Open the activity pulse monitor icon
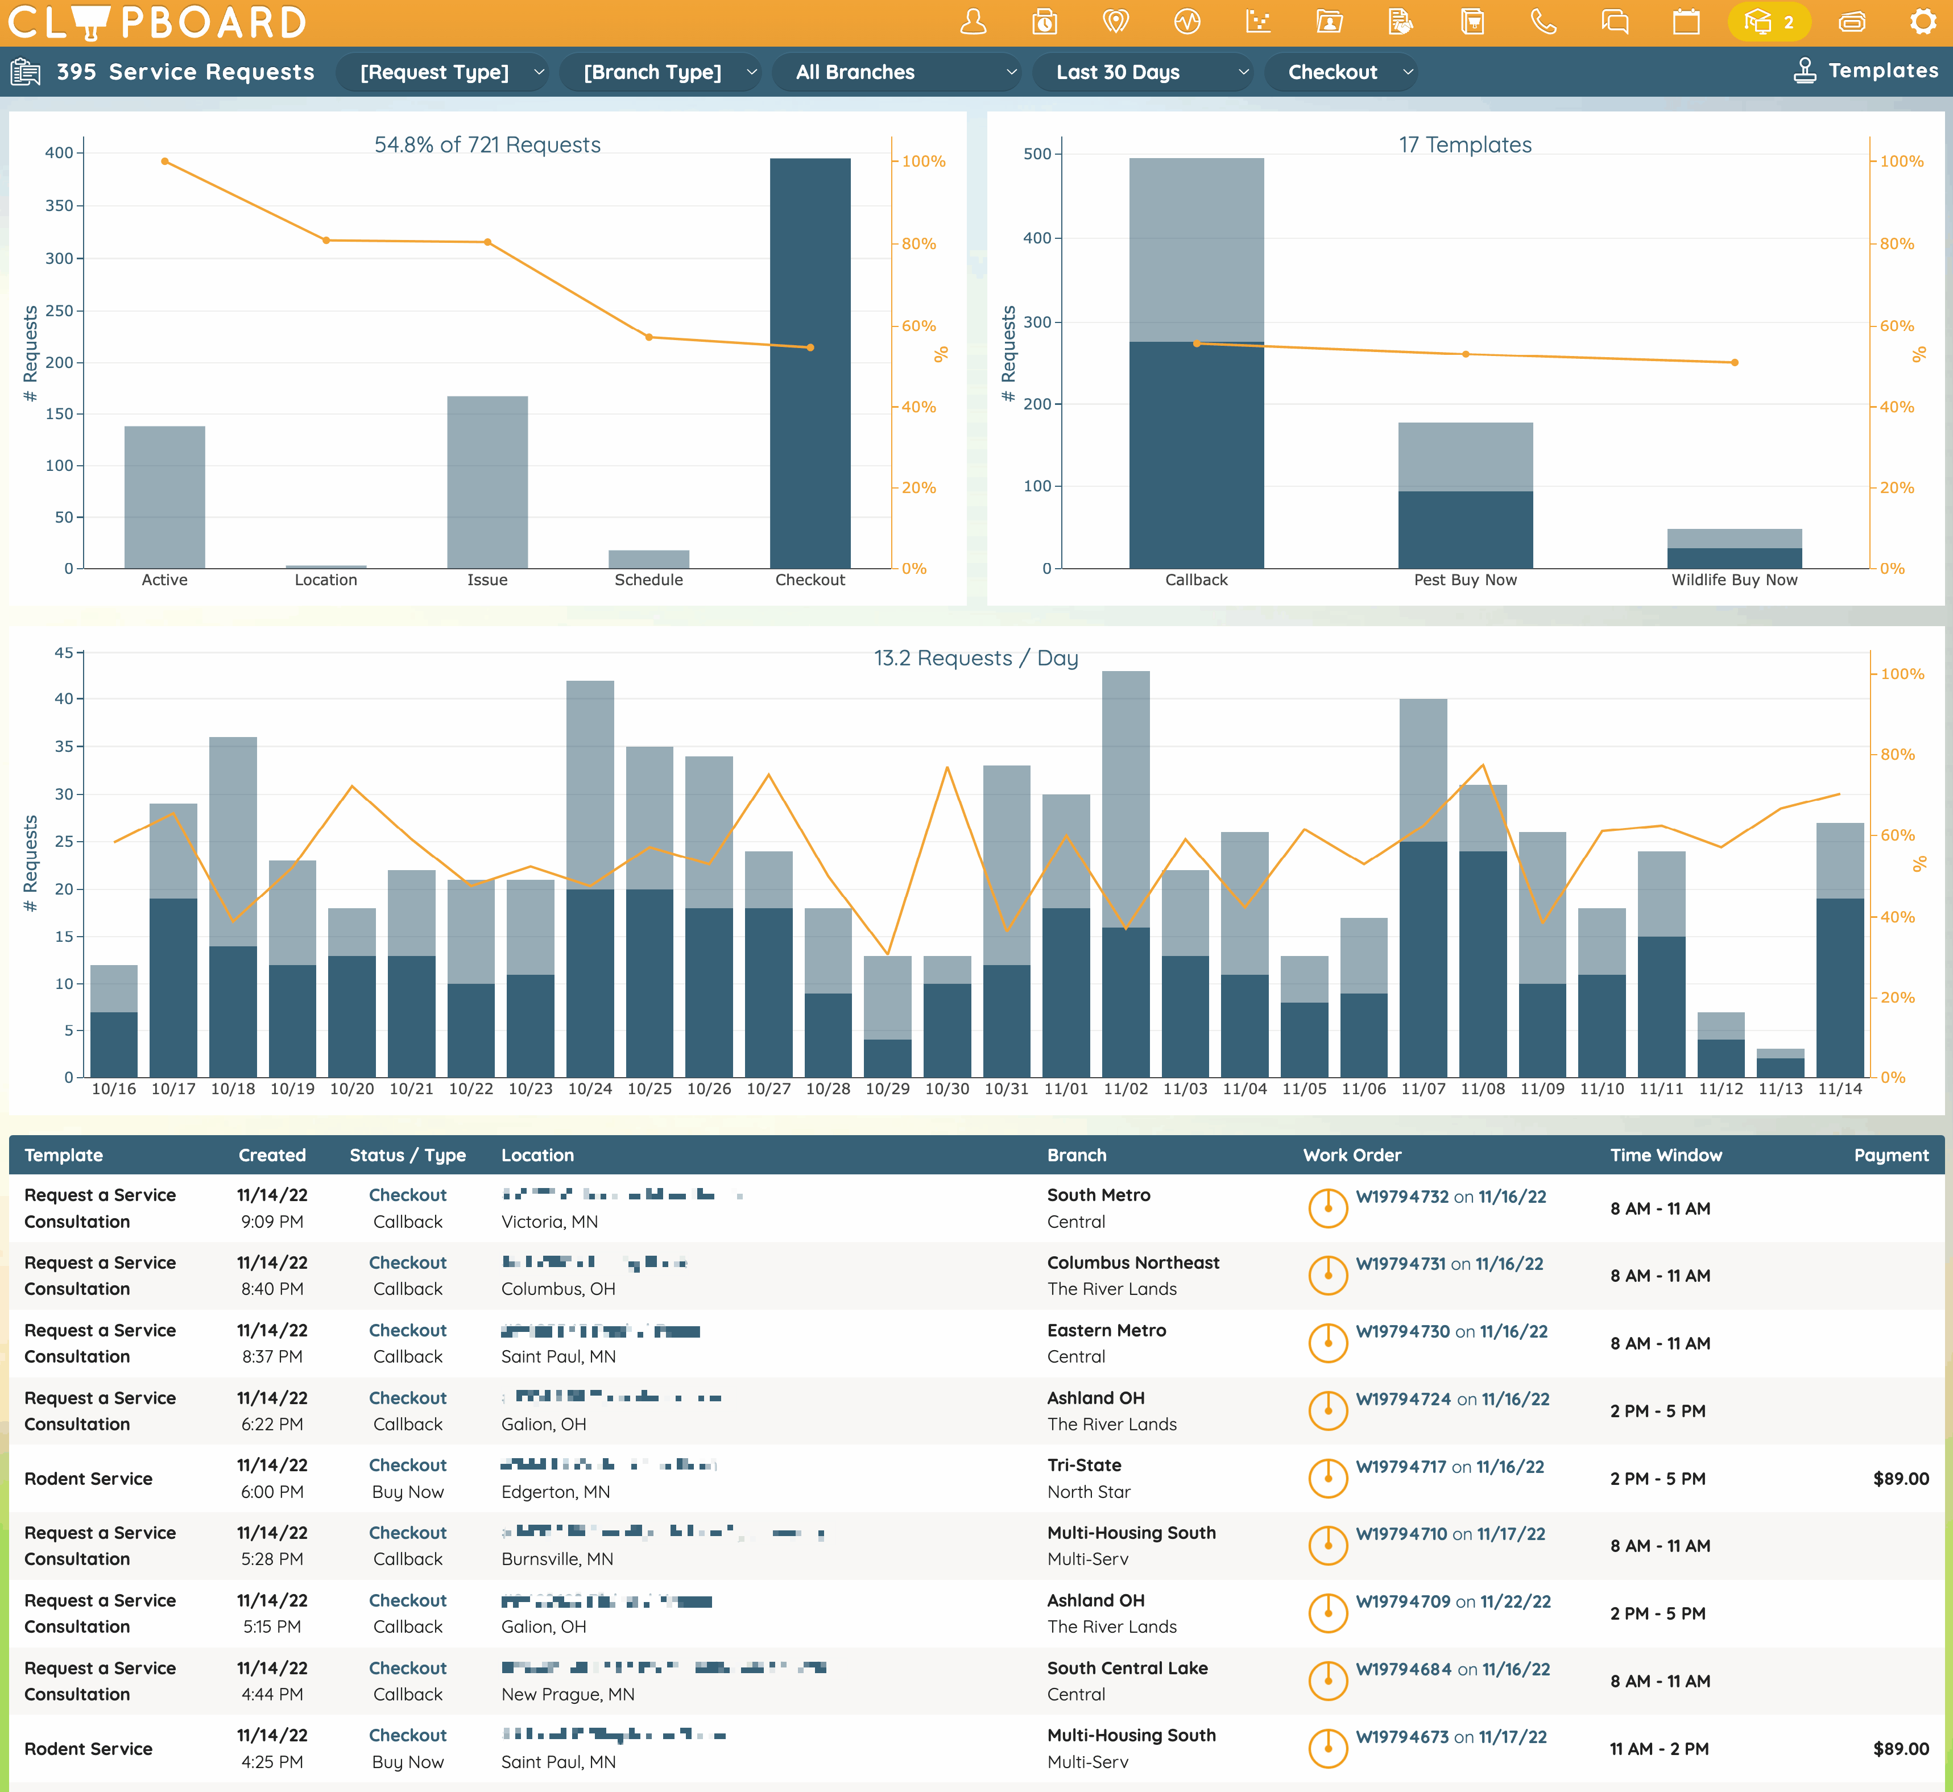1953x1792 pixels. click(x=1187, y=22)
